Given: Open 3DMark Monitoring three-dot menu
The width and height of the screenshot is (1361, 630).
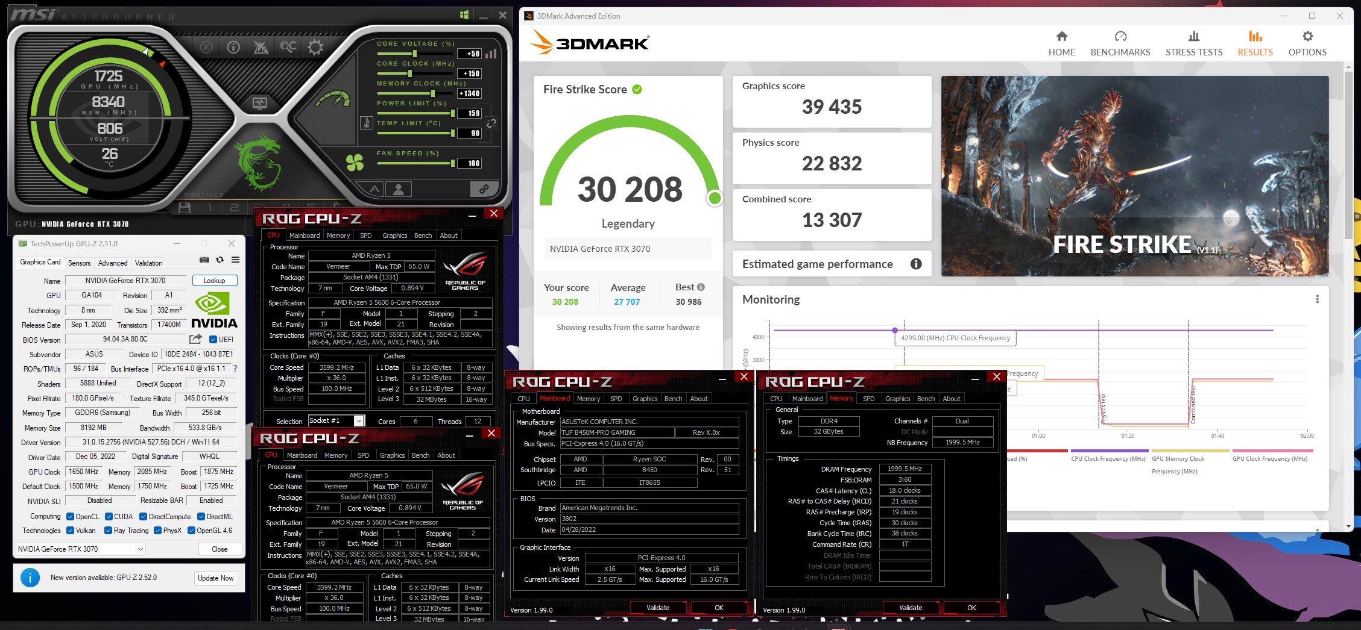Looking at the screenshot, I should (x=1317, y=299).
